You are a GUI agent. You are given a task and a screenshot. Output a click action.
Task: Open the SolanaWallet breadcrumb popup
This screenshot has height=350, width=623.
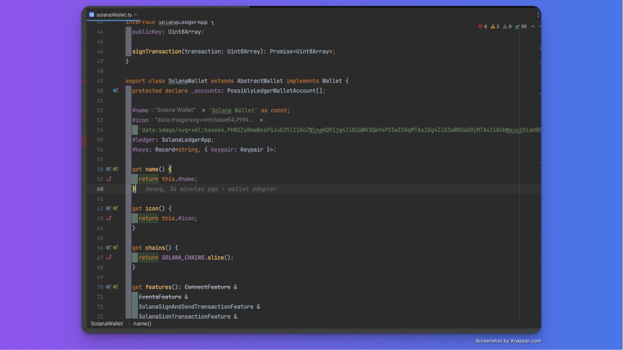(106, 323)
